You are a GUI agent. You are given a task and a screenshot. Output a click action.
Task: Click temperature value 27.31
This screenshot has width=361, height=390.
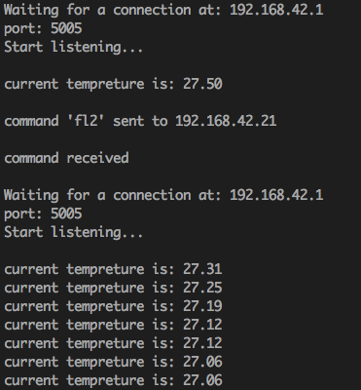202,269
